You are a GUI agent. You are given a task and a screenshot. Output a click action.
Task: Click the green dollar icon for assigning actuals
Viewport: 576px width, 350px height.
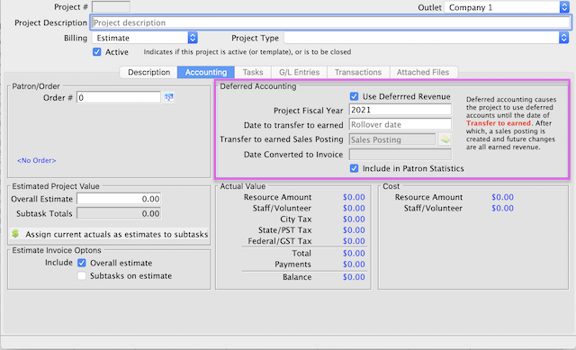[15, 234]
